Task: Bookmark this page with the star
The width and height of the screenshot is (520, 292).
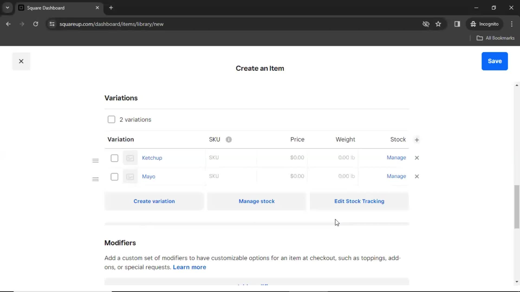Action: click(x=438, y=24)
